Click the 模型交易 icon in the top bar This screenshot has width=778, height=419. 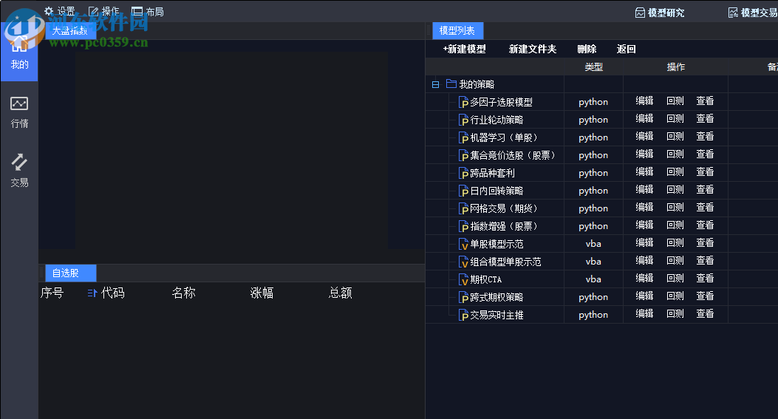[x=733, y=13]
